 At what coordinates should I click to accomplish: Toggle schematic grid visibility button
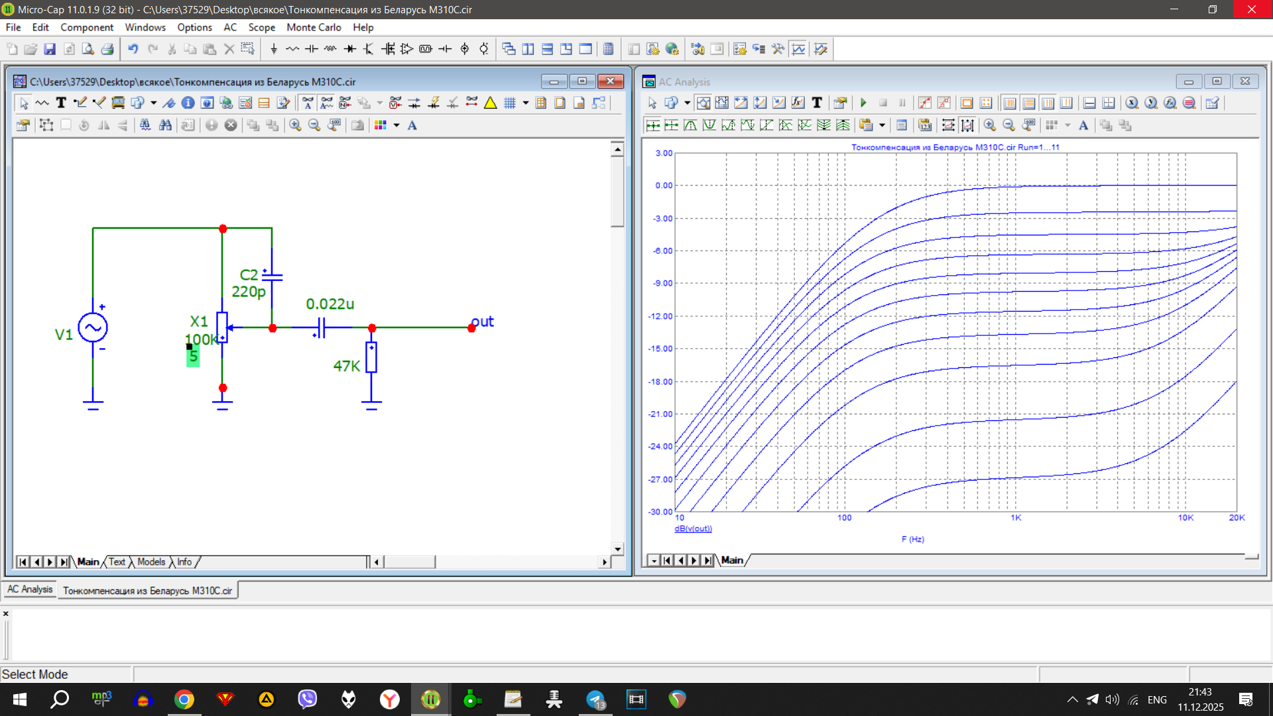(x=509, y=103)
